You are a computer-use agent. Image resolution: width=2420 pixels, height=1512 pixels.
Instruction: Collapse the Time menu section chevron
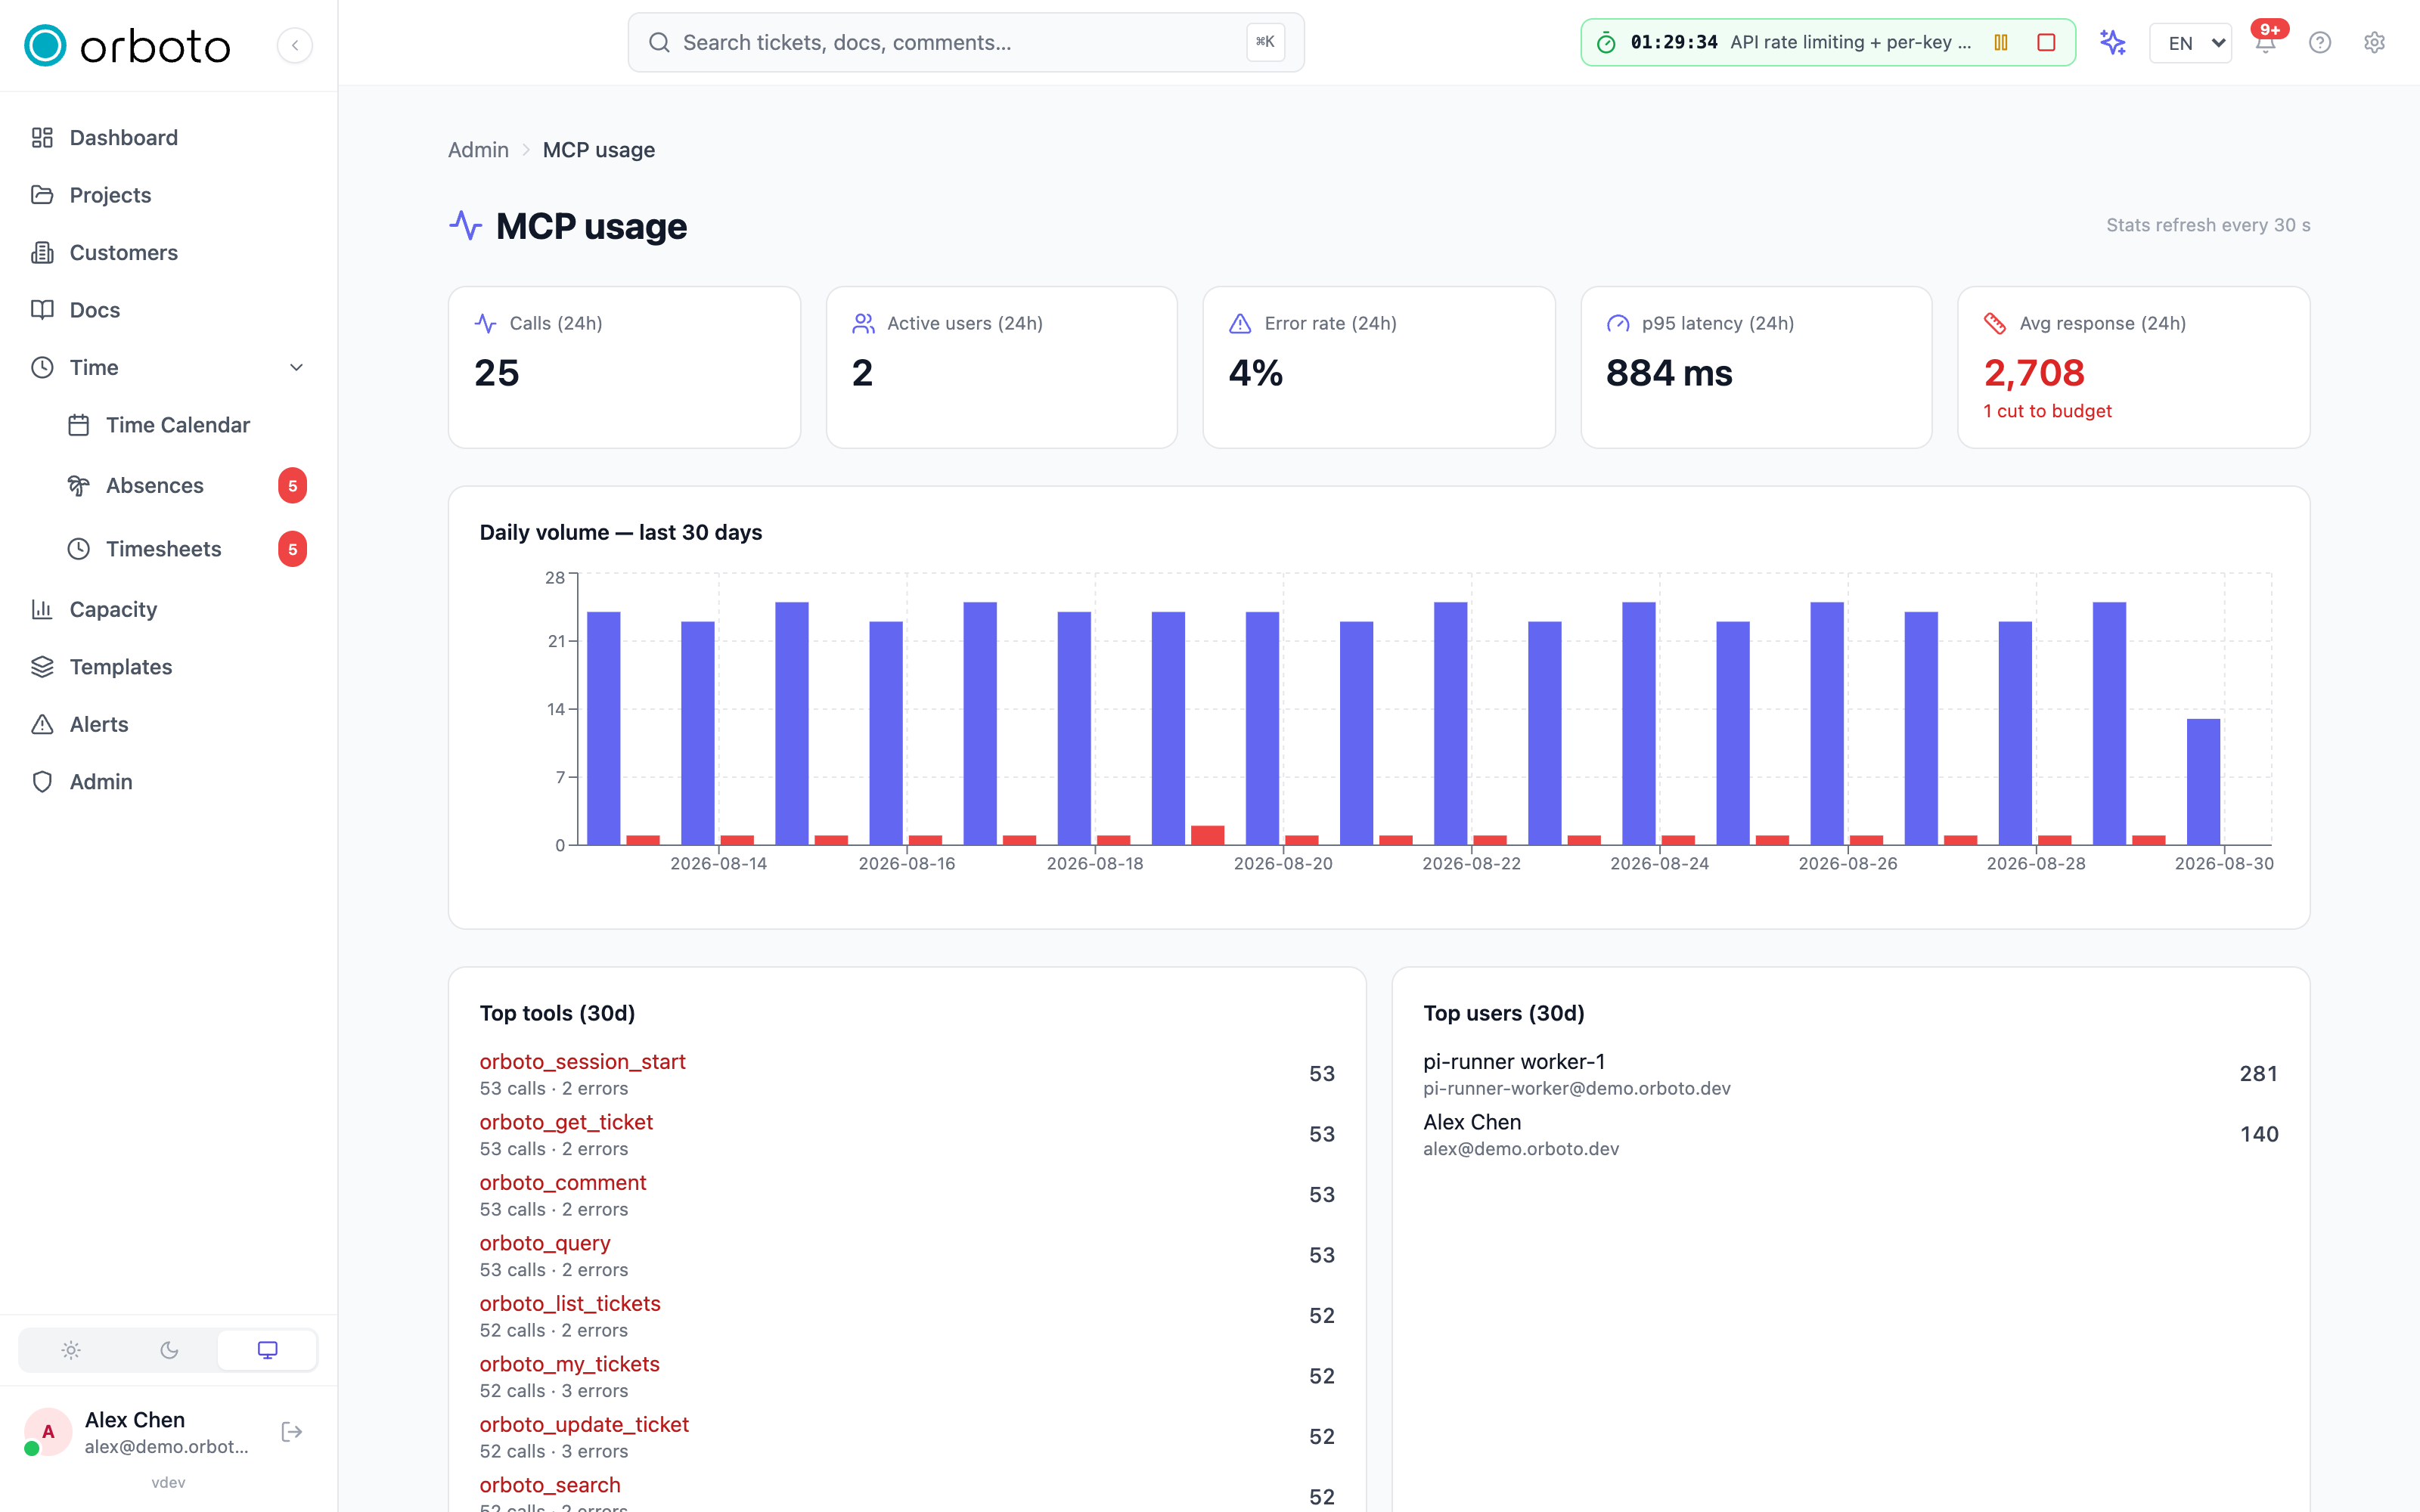296,367
